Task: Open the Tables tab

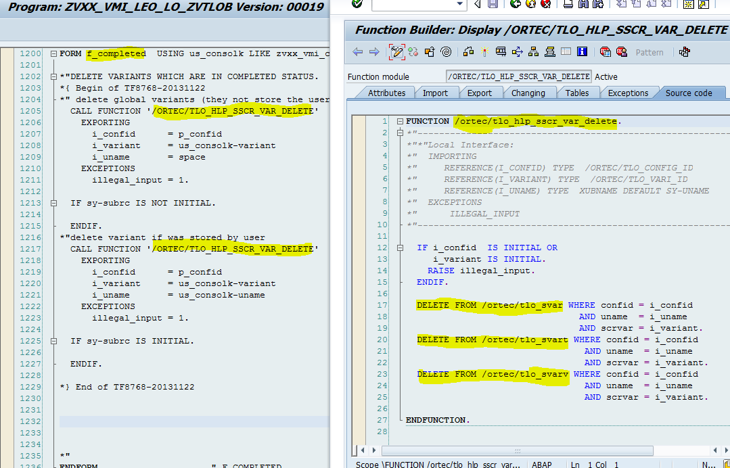Action: [578, 93]
